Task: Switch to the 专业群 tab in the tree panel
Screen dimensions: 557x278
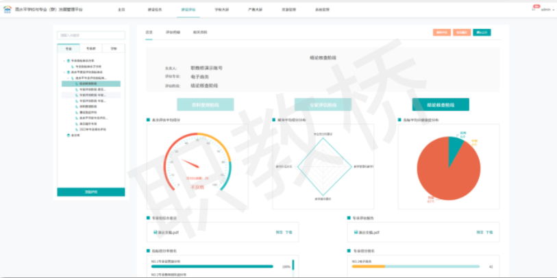Action: 91,49
